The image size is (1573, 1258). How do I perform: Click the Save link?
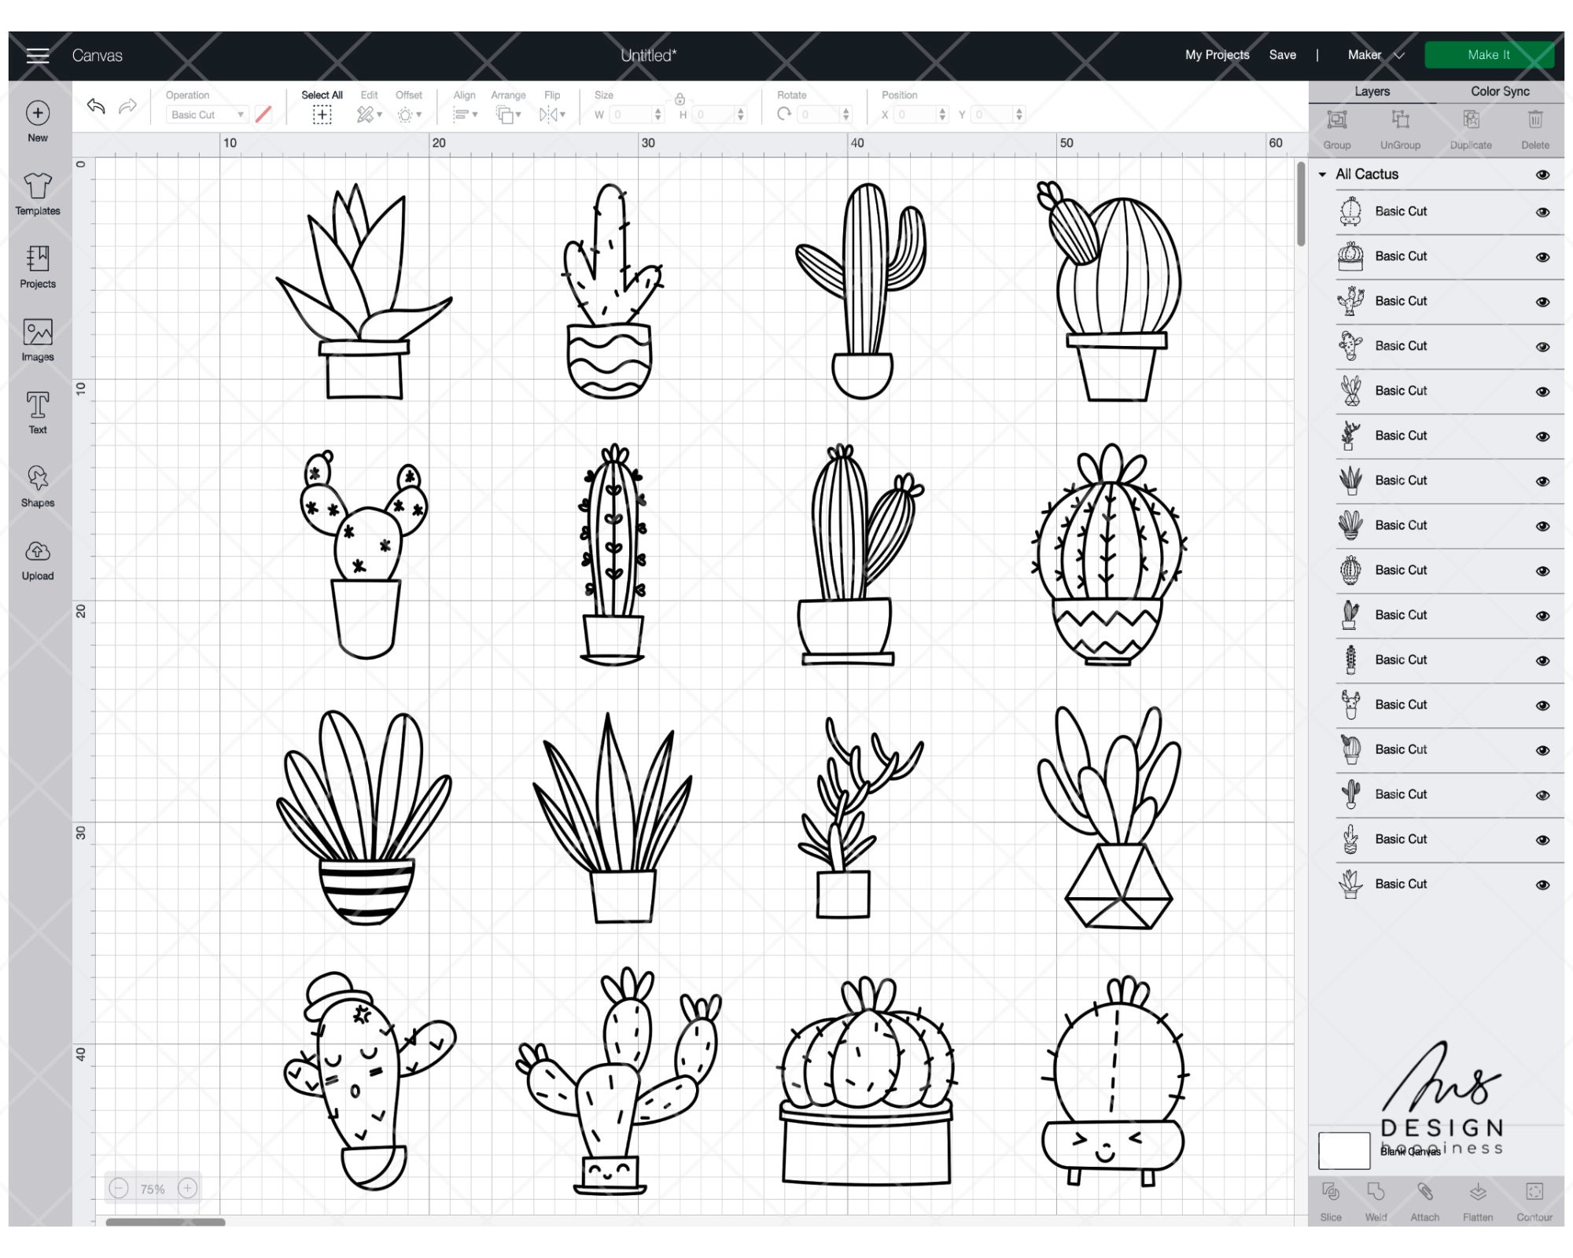(x=1282, y=55)
